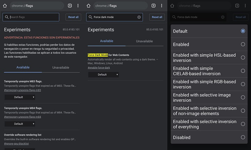Open tab switcher in the middle panel
Image resolution: width=251 pixels, height=150 pixels.
point(153,6)
